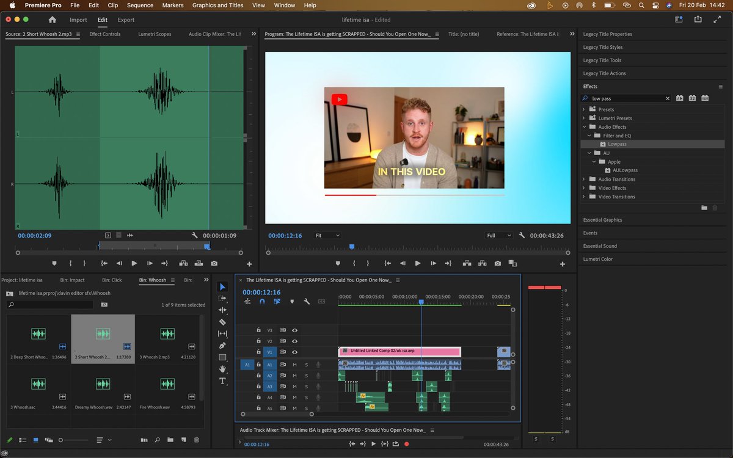Mute audio track A2
733x458 pixels.
294,376
